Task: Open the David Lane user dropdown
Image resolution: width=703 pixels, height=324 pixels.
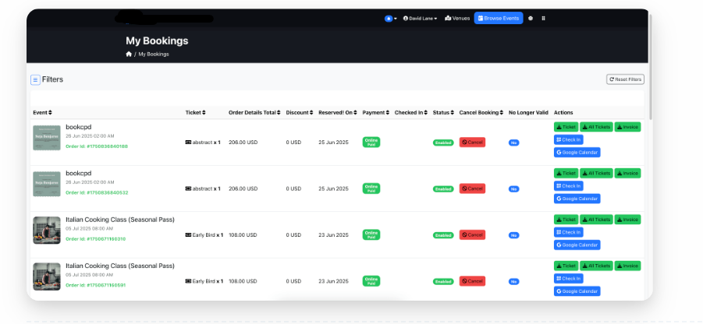Action: [x=420, y=18]
